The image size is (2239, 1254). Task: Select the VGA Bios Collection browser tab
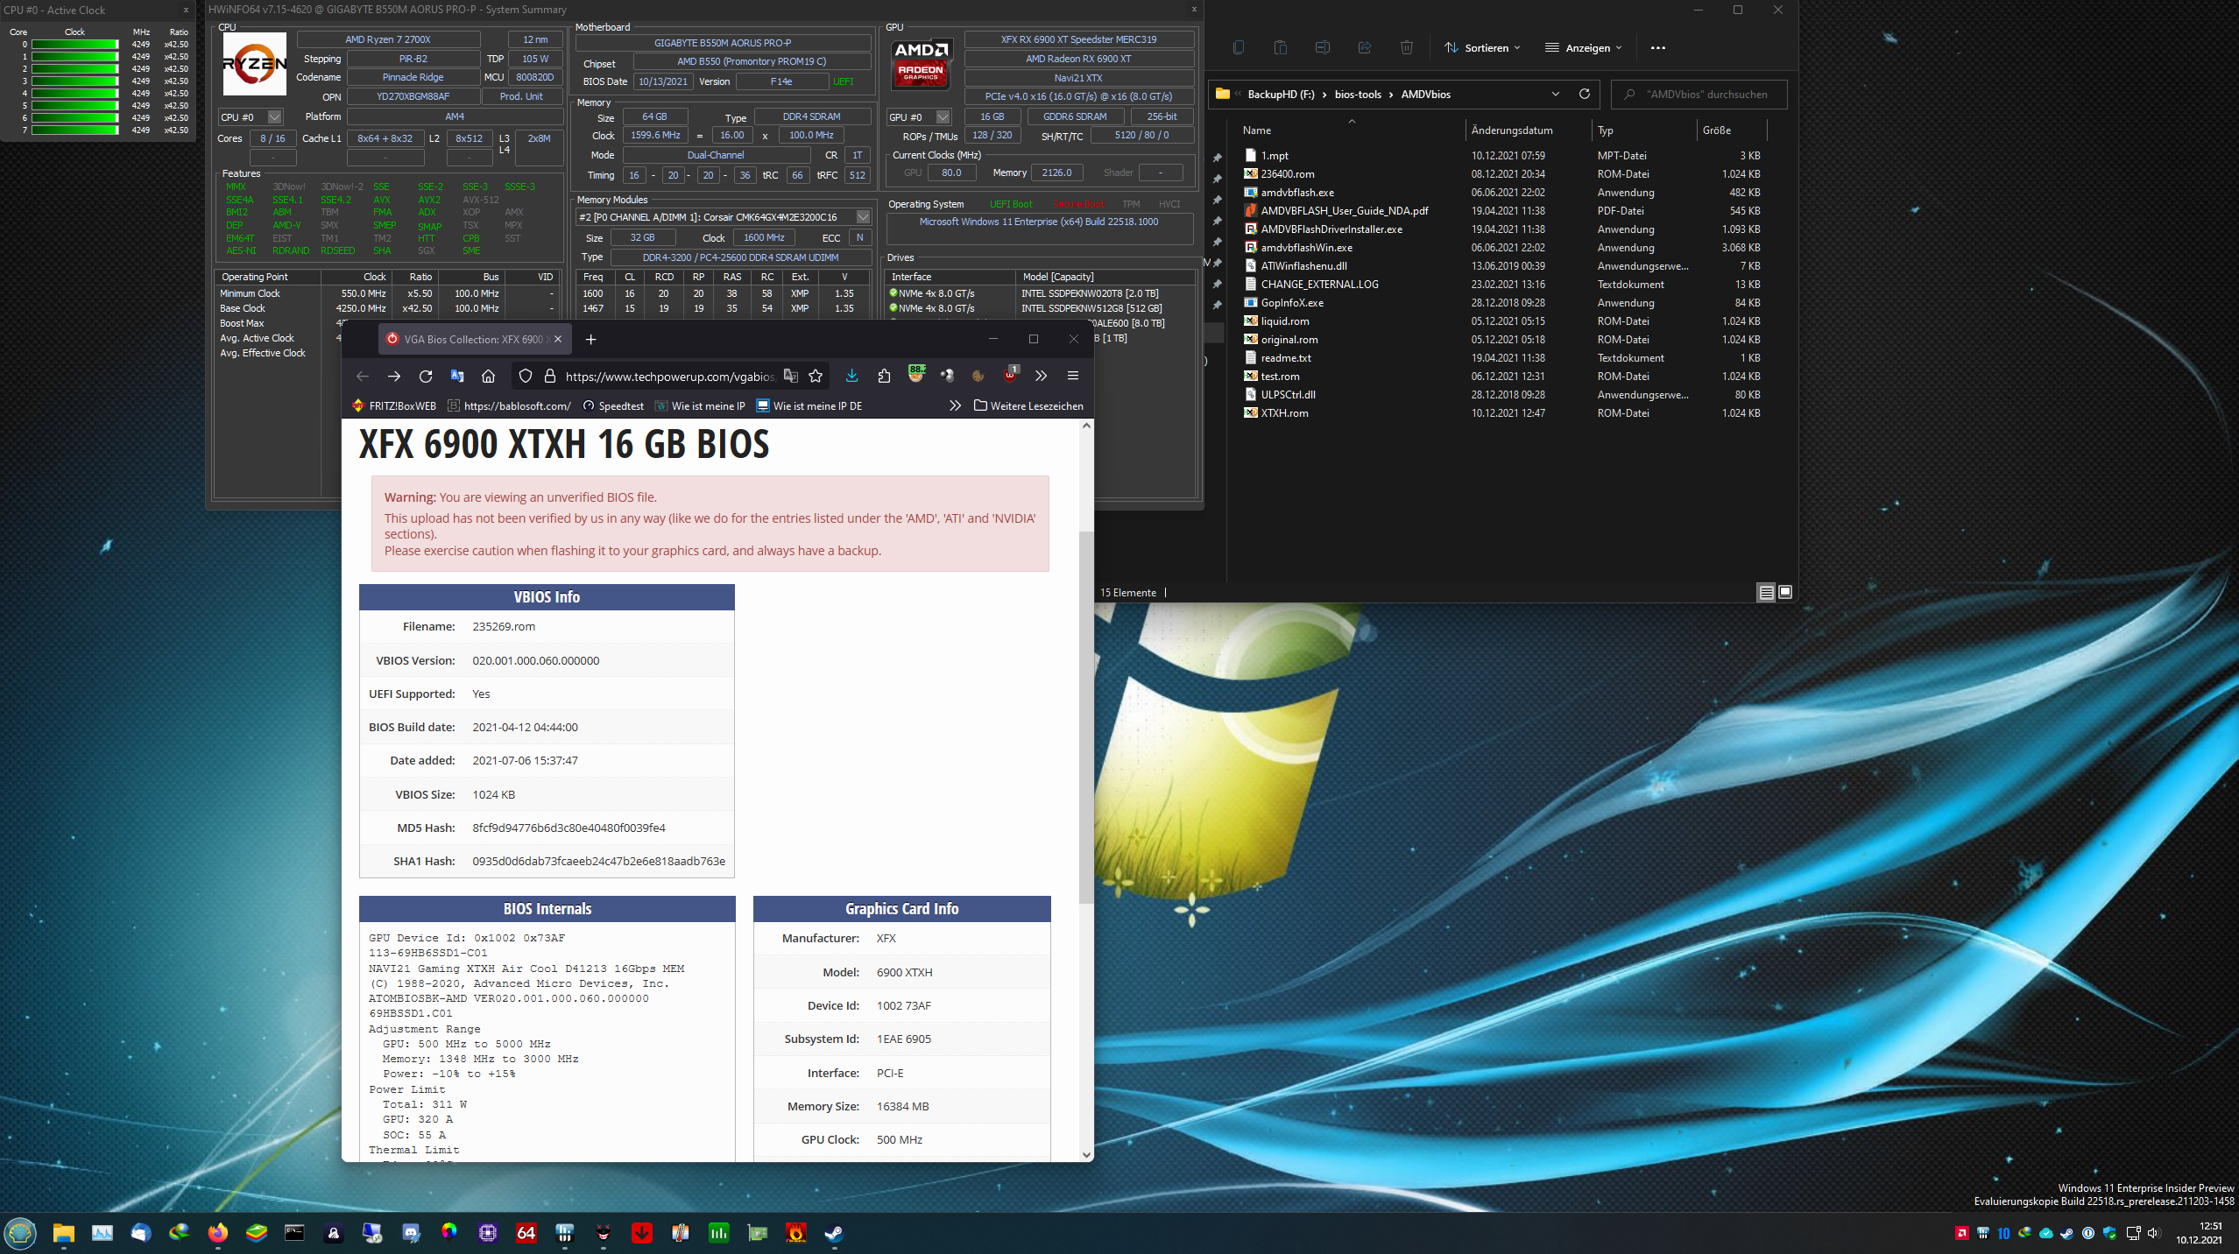point(471,339)
